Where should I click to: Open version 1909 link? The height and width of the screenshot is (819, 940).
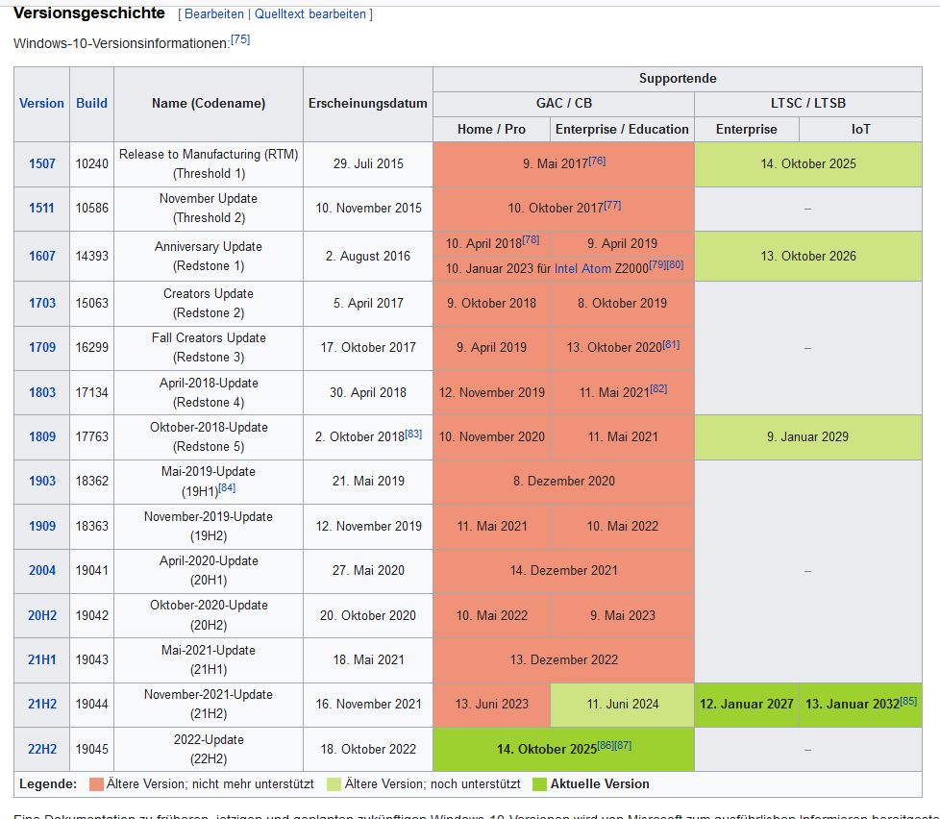[x=42, y=526]
